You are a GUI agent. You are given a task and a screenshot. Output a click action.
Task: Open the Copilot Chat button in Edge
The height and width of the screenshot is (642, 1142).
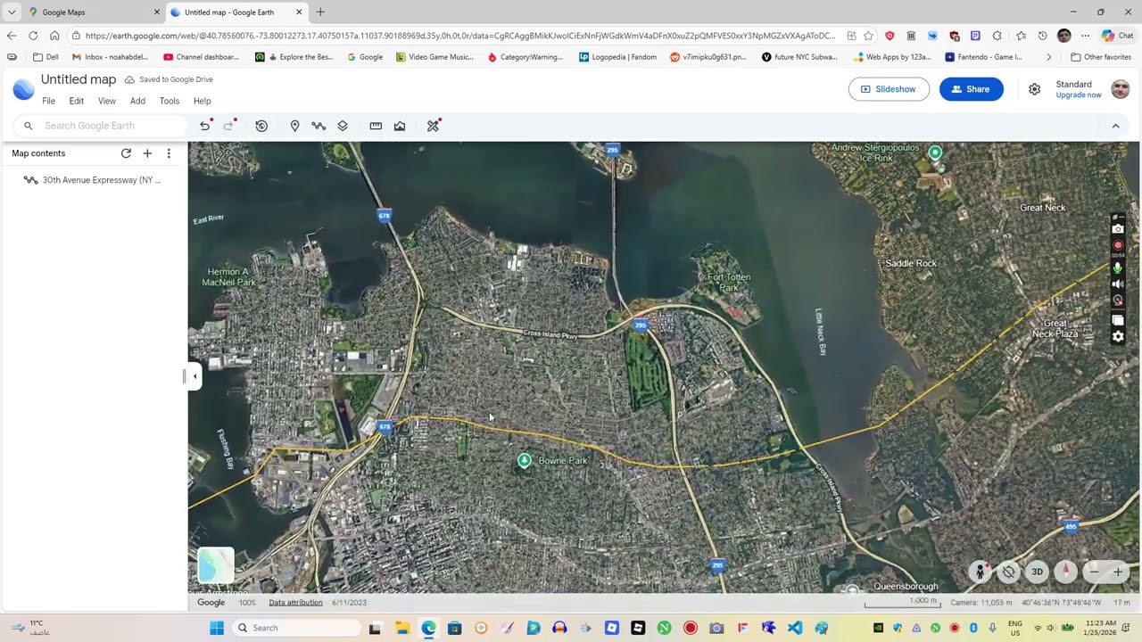1117,36
